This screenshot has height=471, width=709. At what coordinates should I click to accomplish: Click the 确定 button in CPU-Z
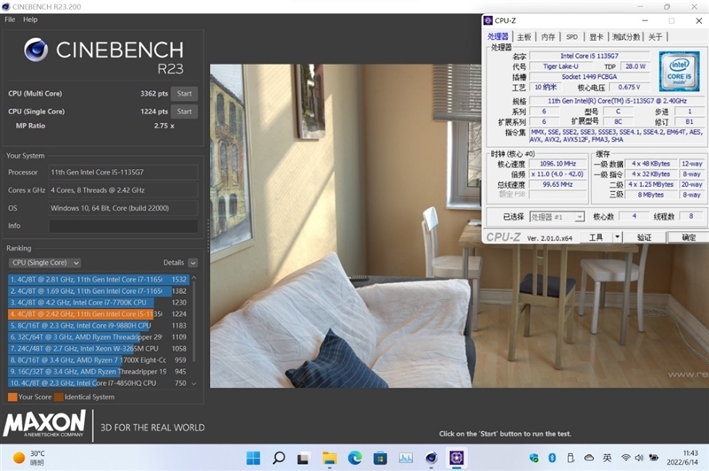(x=688, y=237)
